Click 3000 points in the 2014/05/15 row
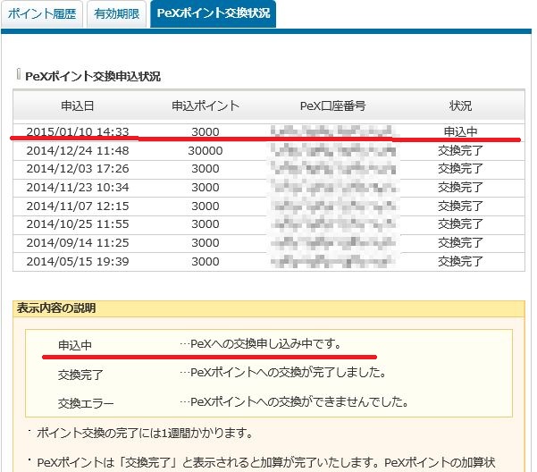Image resolution: width=537 pixels, height=472 pixels. coord(206,262)
